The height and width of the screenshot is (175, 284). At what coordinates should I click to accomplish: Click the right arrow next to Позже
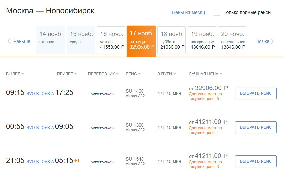(x=272, y=41)
